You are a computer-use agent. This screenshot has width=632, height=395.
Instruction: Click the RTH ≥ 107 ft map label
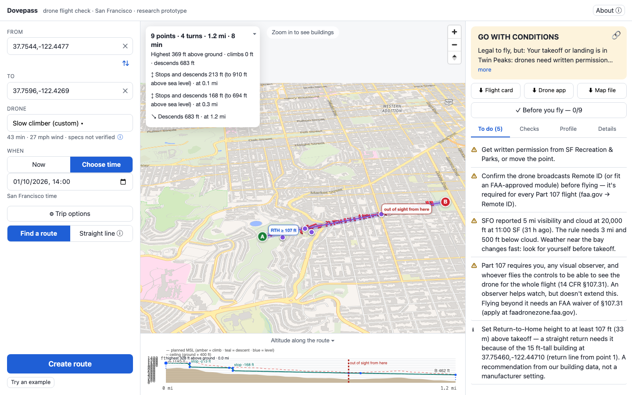click(284, 230)
